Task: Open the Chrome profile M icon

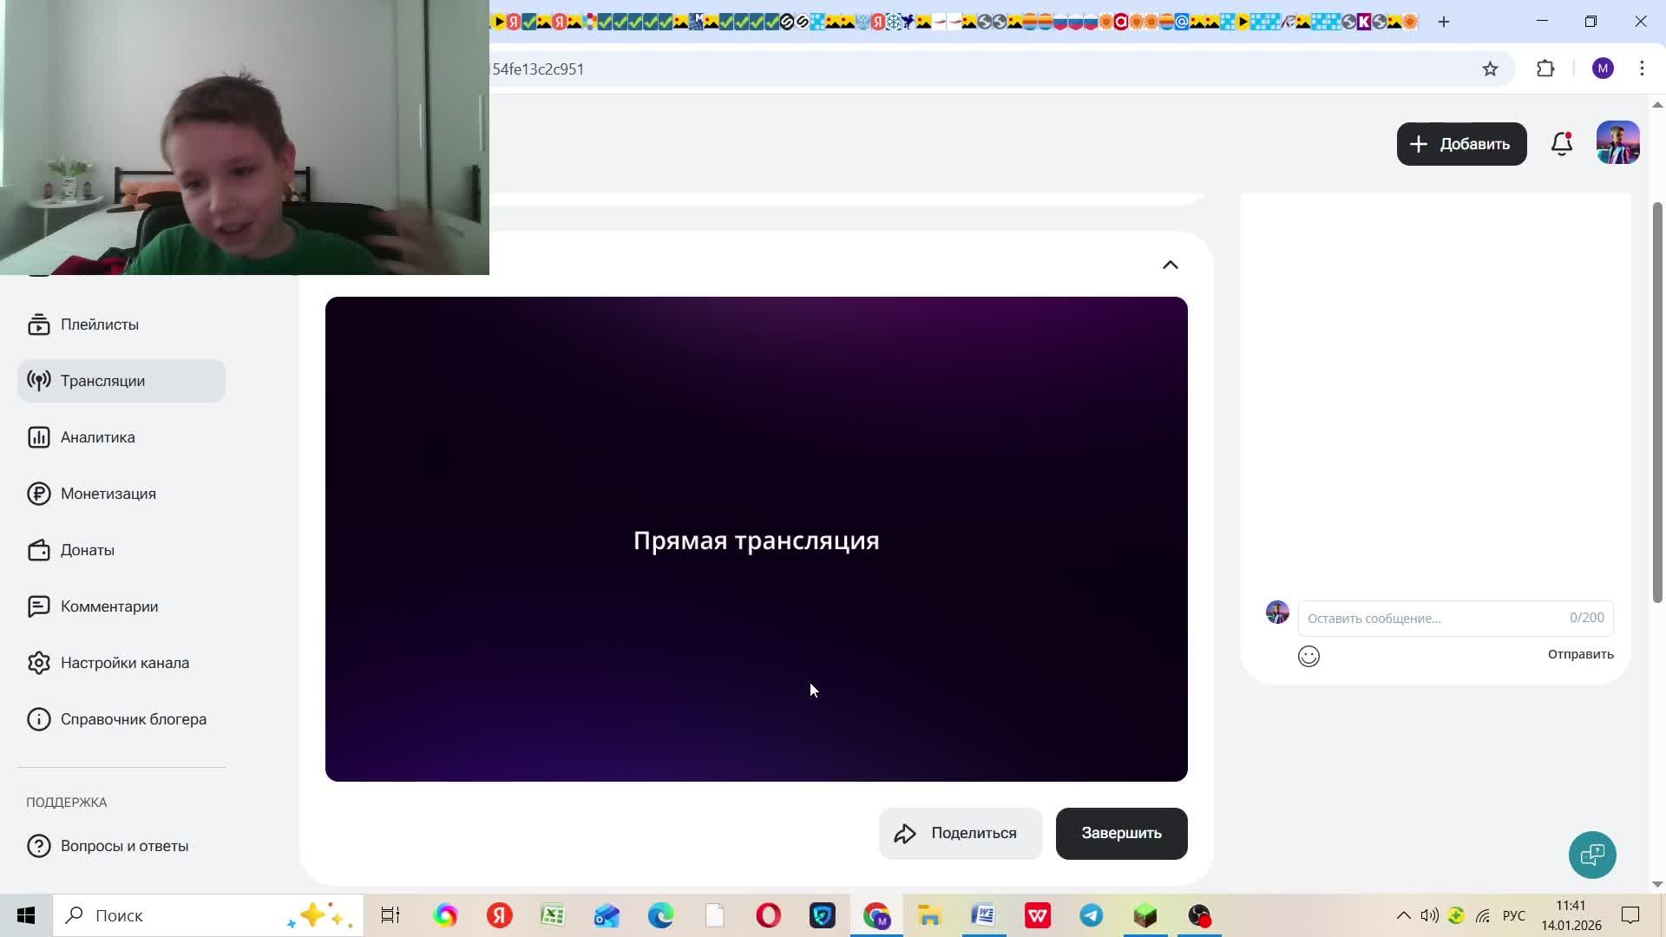Action: click(1603, 69)
